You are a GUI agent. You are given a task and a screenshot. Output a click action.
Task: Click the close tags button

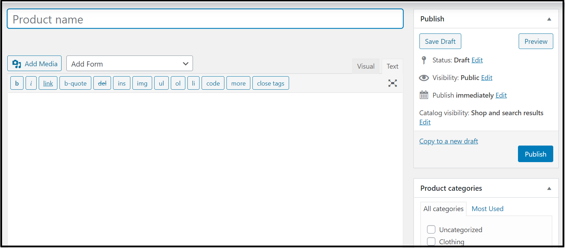coord(271,83)
